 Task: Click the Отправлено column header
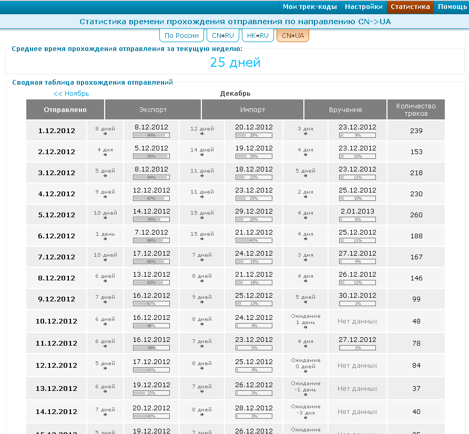tap(65, 109)
